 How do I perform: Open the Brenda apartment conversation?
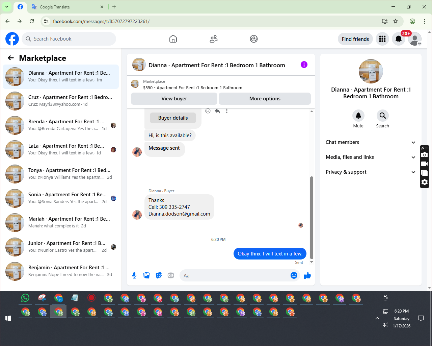[61, 125]
